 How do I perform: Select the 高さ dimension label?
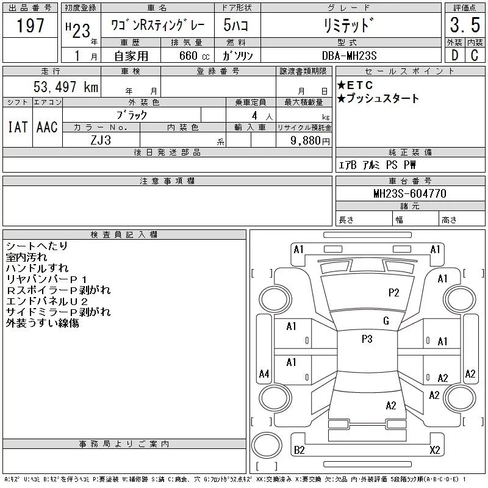tap(449, 220)
